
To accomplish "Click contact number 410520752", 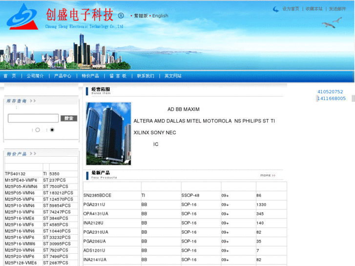I will (x=330, y=92).
